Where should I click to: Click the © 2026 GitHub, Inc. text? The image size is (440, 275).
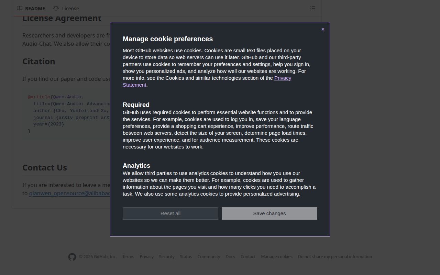(98, 257)
